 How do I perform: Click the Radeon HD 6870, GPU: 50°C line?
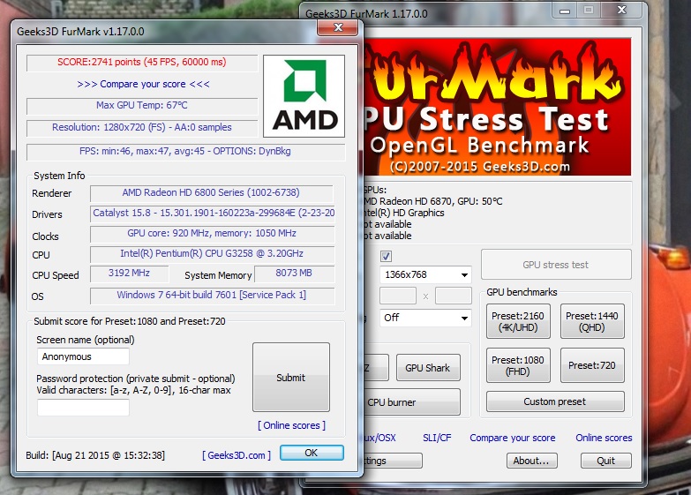tap(433, 201)
